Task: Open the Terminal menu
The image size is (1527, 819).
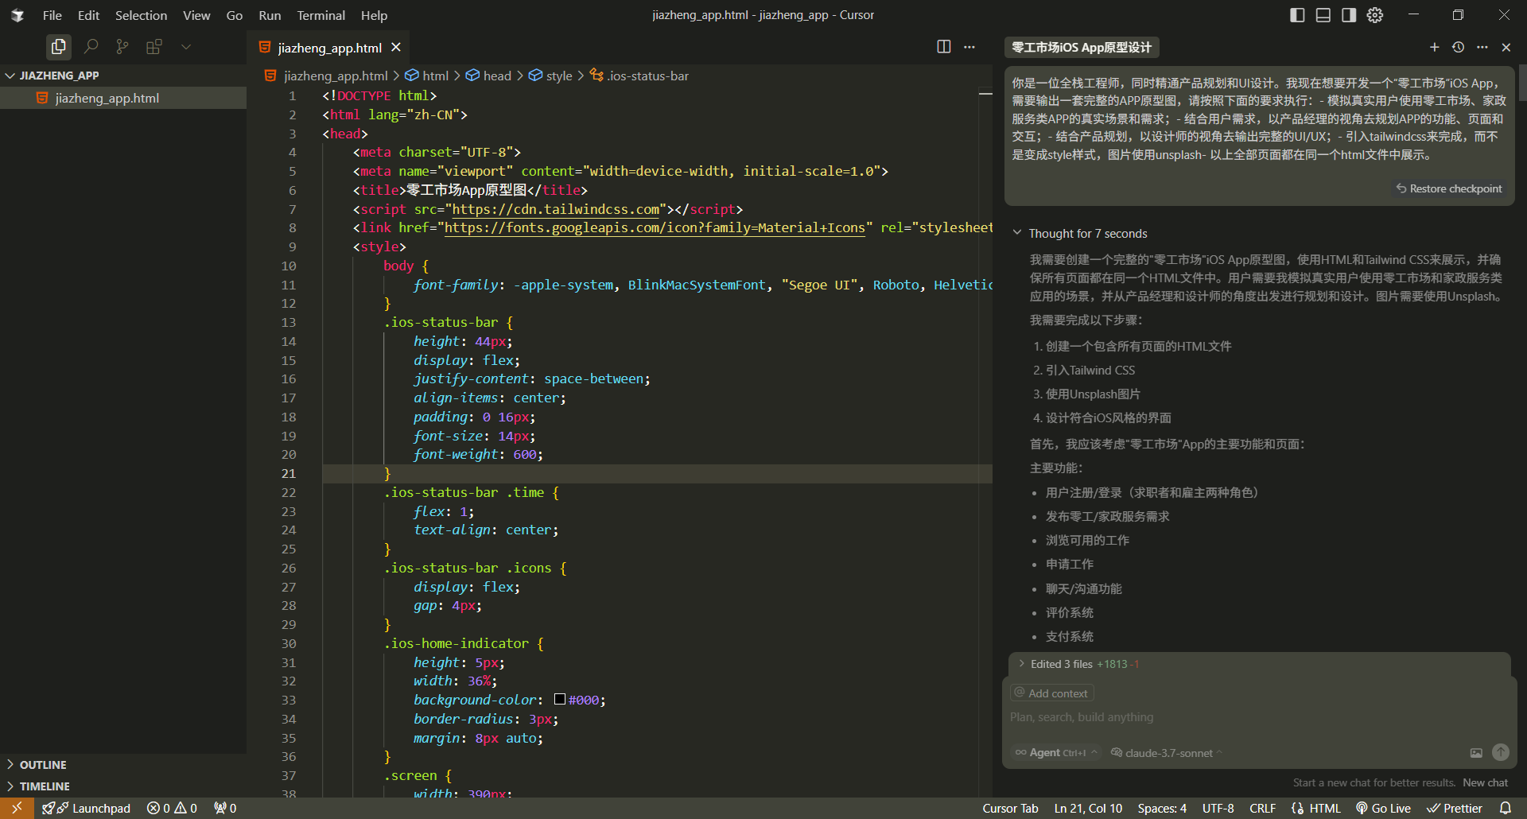Action: 320,15
